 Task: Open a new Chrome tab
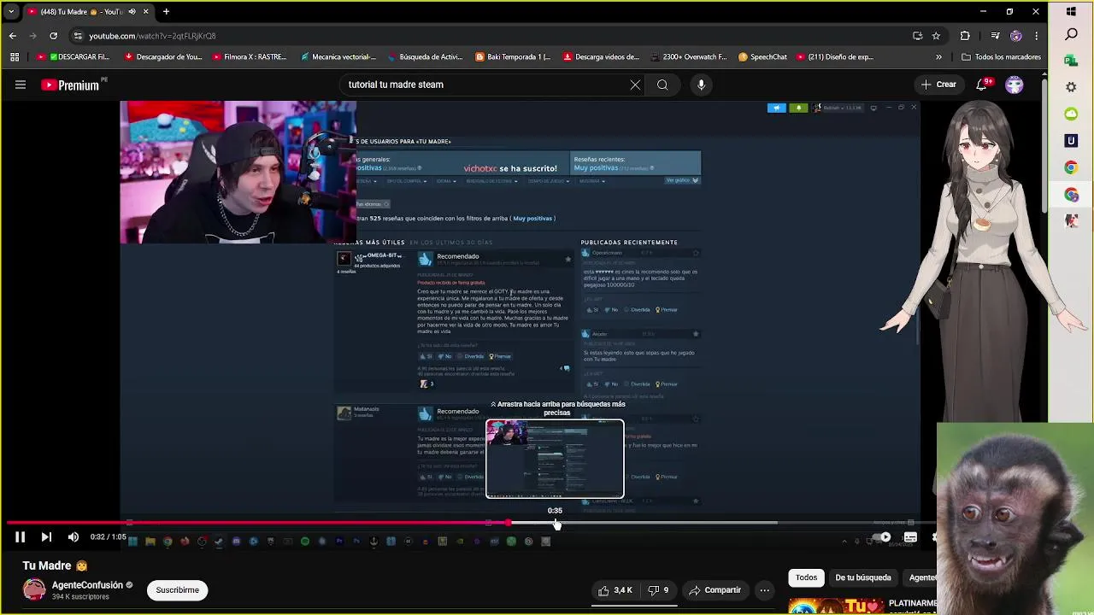pos(166,12)
